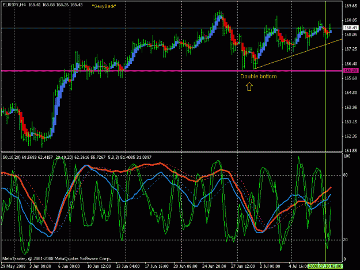Click the 50,10,20 stochastic values 68.5683 62.4157
The height and width of the screenshot is (270, 360).
[x=28, y=157]
